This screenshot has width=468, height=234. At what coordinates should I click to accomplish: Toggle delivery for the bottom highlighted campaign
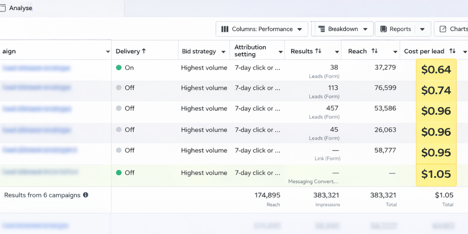pos(119,172)
